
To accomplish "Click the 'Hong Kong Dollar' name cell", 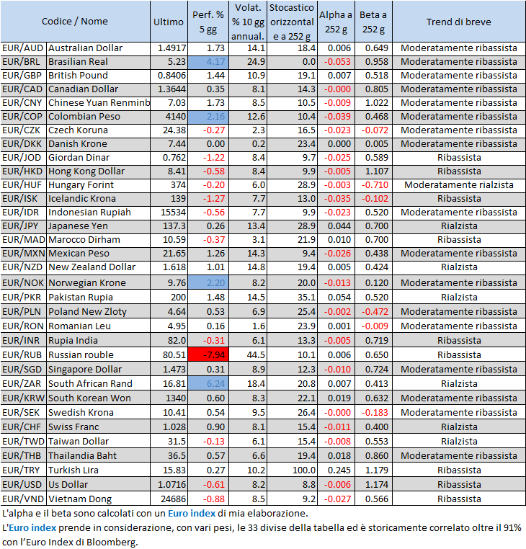I will [99, 171].
